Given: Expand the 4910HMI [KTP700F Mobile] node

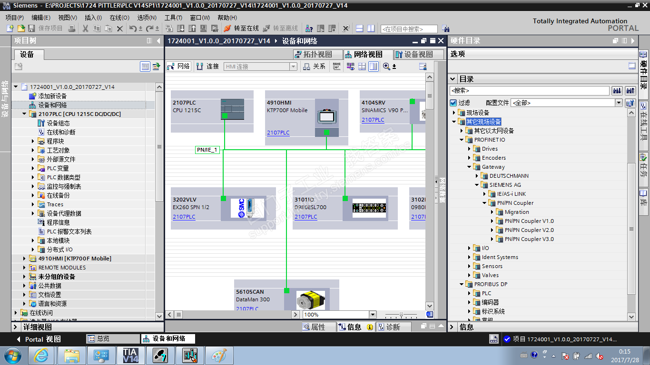Looking at the screenshot, I should [x=25, y=259].
